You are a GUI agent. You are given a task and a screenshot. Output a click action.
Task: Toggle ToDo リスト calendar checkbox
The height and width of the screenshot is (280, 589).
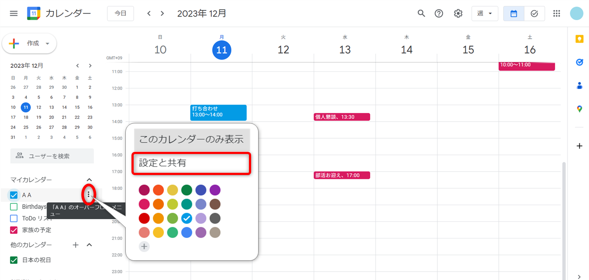point(14,218)
